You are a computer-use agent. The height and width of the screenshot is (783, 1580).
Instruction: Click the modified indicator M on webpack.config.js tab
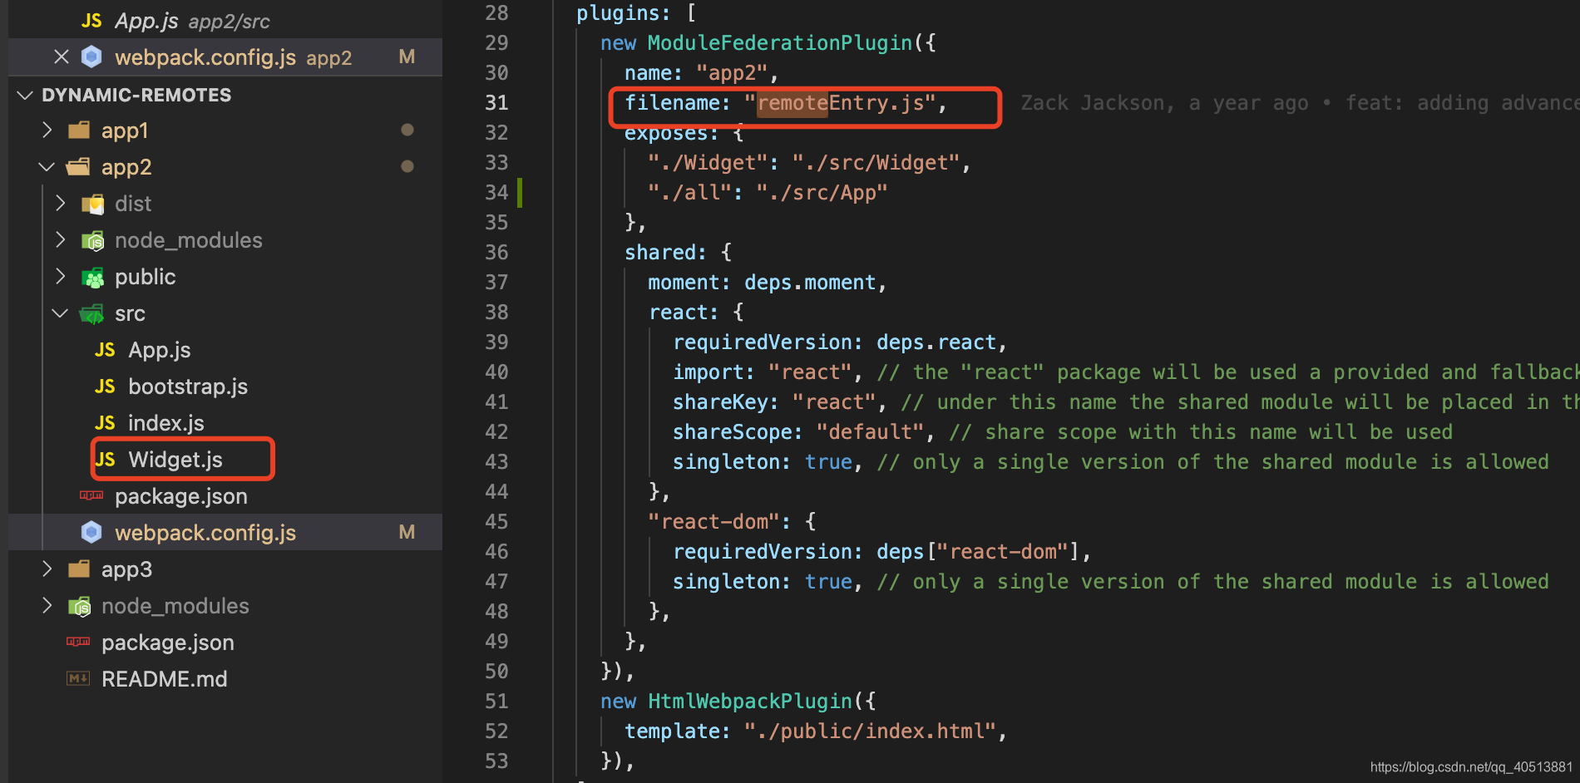407,57
